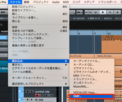Choose 新規ライブラリー... menu item
The width and height of the screenshot is (122, 102).
(39, 10)
